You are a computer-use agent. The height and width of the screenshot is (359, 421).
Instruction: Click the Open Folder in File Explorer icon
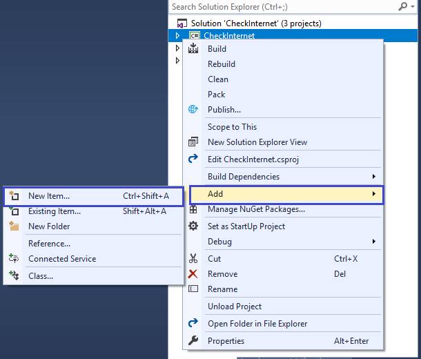193,323
